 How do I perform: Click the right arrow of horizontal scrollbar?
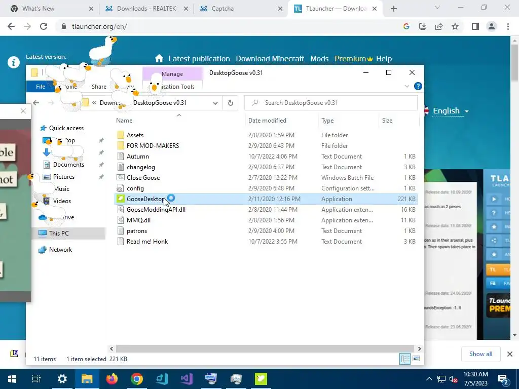[419, 348]
